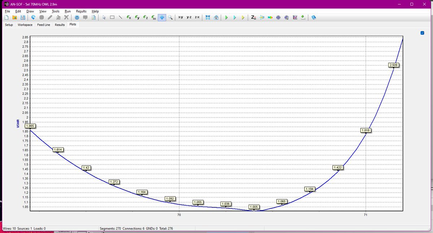Click the 1.005 VSWR data label
The width and height of the screenshot is (433, 233).
point(254,207)
